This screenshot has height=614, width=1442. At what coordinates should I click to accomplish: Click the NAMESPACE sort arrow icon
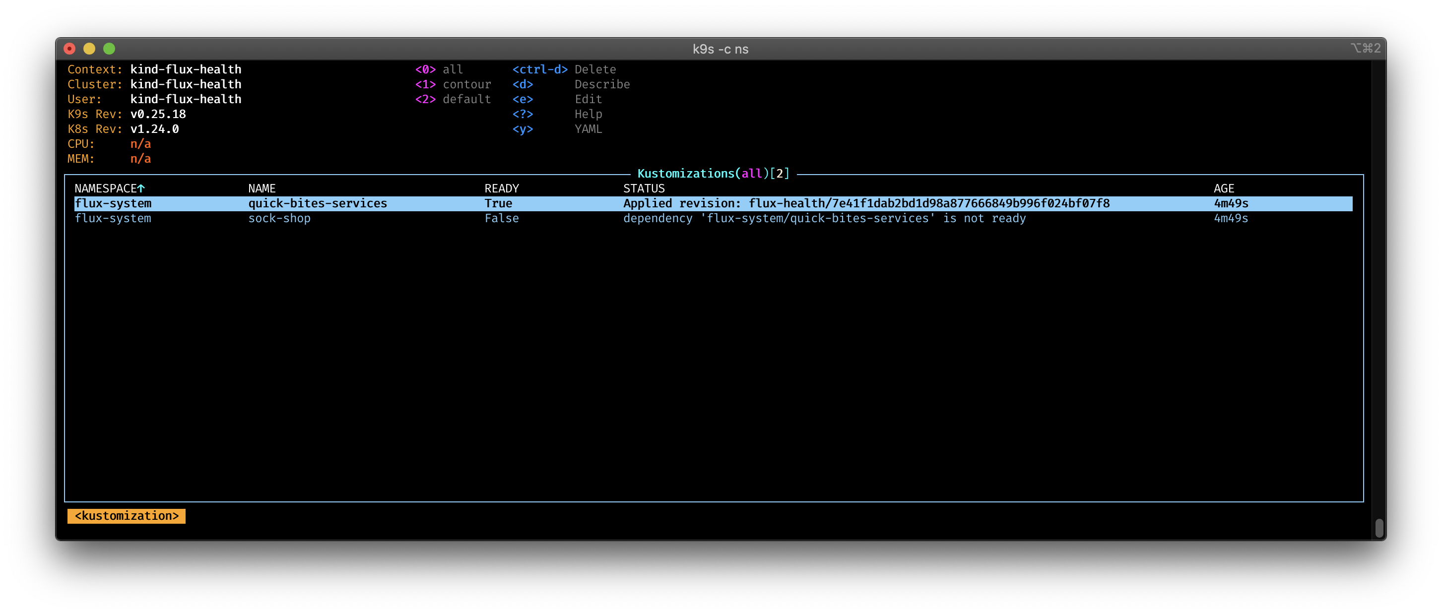tap(141, 188)
